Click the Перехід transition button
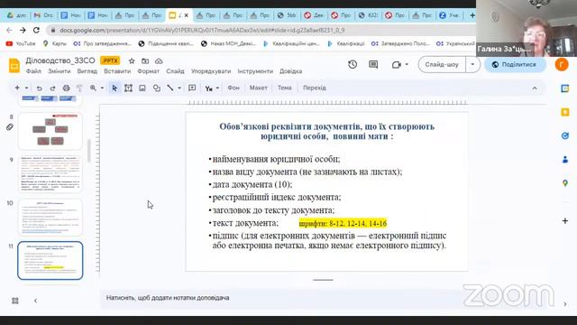The image size is (577, 325). [315, 88]
